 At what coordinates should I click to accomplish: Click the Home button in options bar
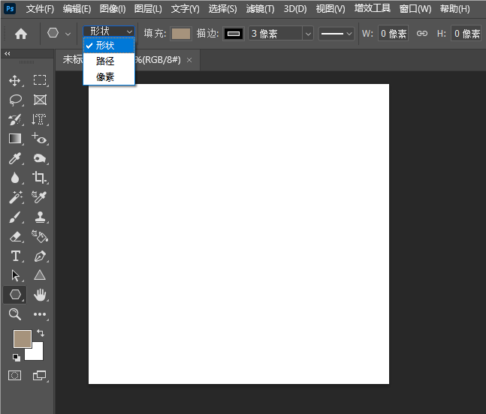tap(21, 34)
